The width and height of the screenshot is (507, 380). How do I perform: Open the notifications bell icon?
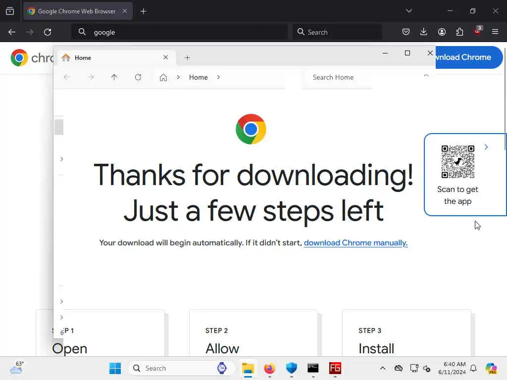[x=473, y=368]
